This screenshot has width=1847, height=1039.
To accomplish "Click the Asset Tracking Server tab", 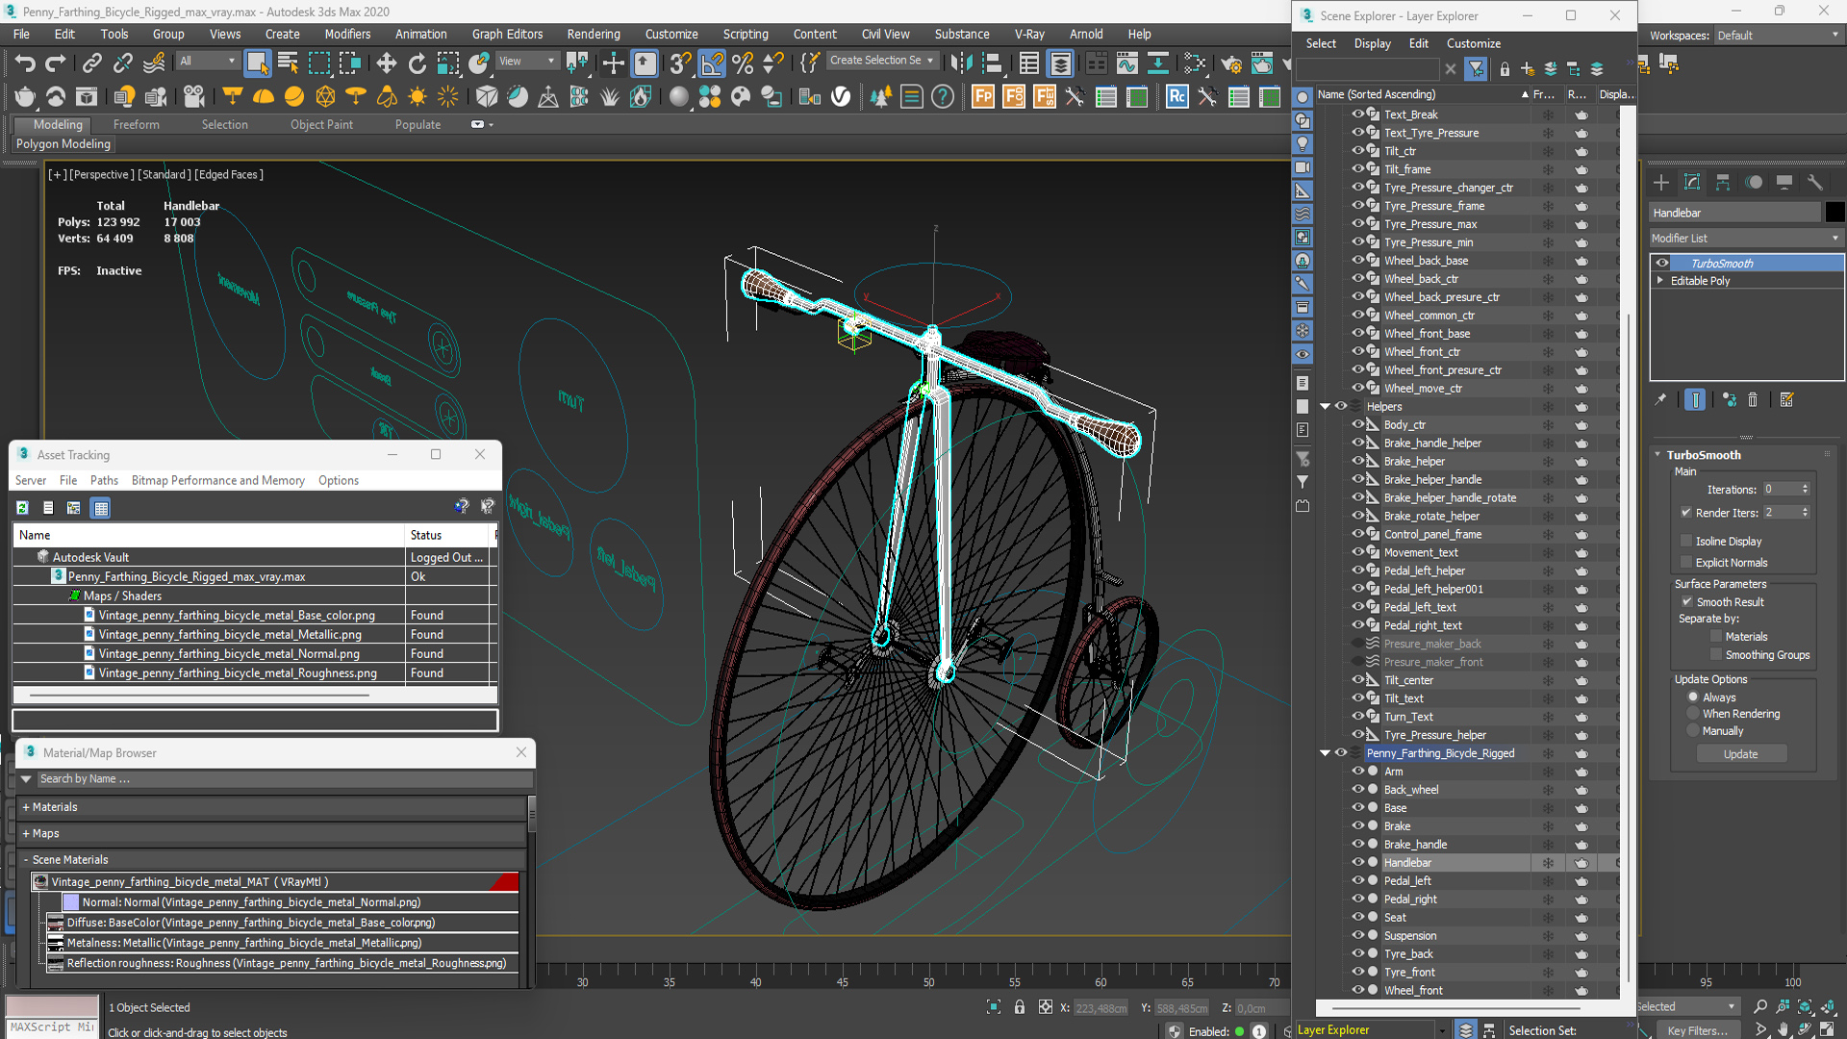I will (x=29, y=479).
